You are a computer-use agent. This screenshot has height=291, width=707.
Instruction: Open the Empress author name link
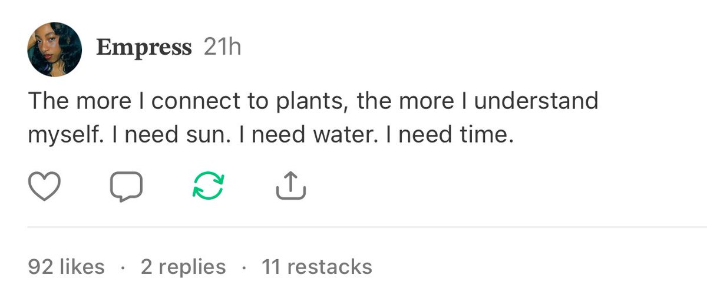pos(144,47)
